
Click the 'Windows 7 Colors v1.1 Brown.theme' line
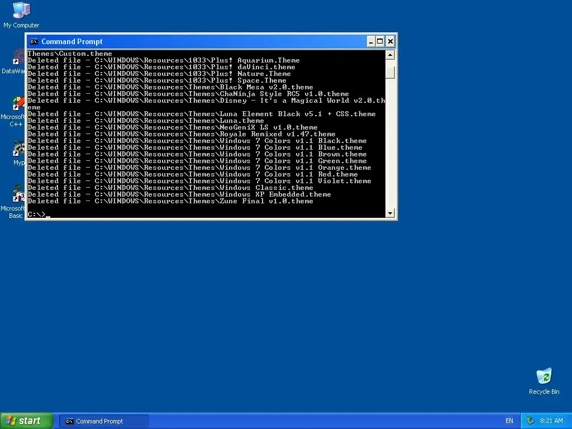point(197,154)
